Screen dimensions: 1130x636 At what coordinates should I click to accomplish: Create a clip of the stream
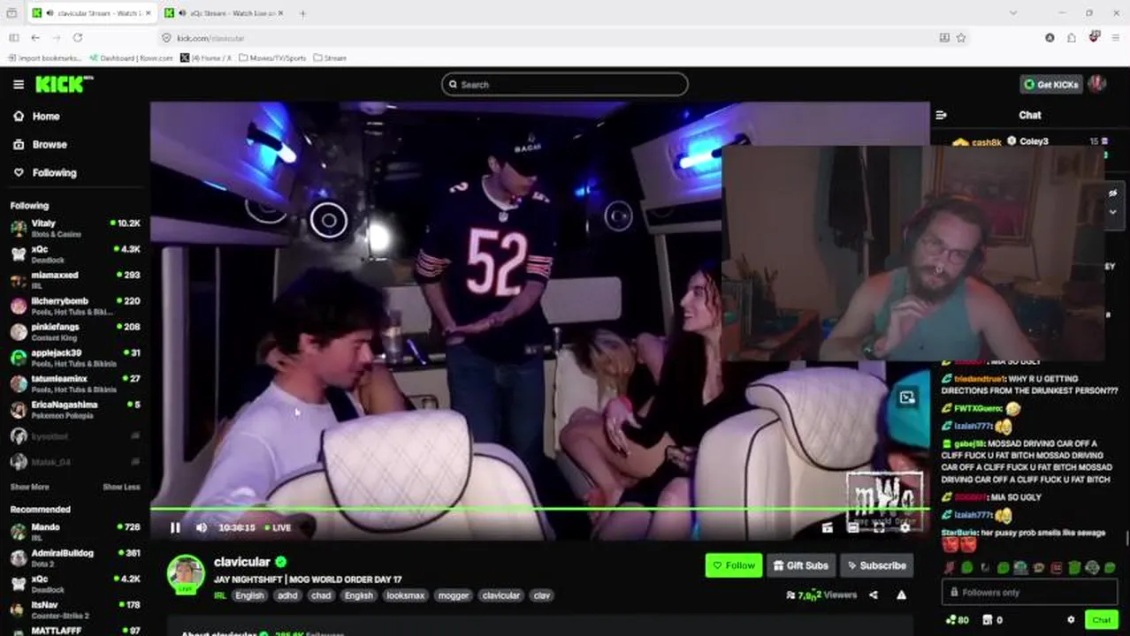(827, 527)
